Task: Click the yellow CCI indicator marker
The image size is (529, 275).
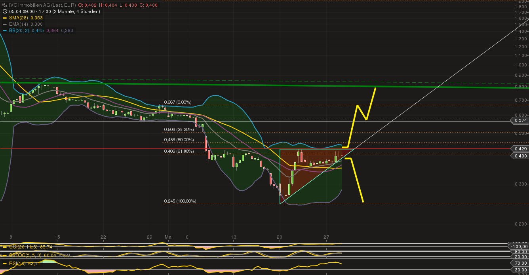Action: pos(4,247)
